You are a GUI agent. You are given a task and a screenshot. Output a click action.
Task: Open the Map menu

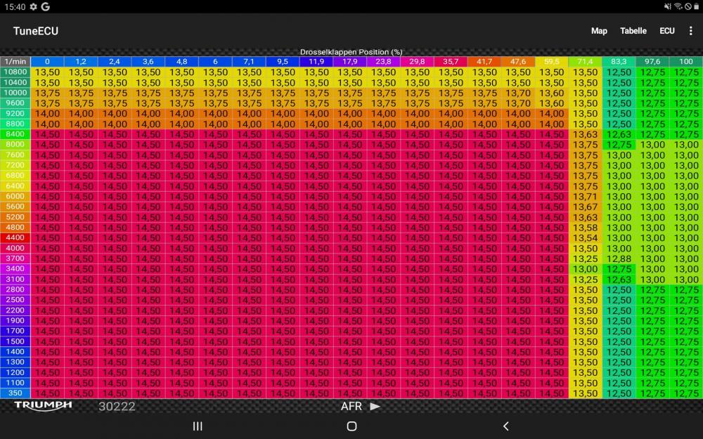tap(599, 31)
